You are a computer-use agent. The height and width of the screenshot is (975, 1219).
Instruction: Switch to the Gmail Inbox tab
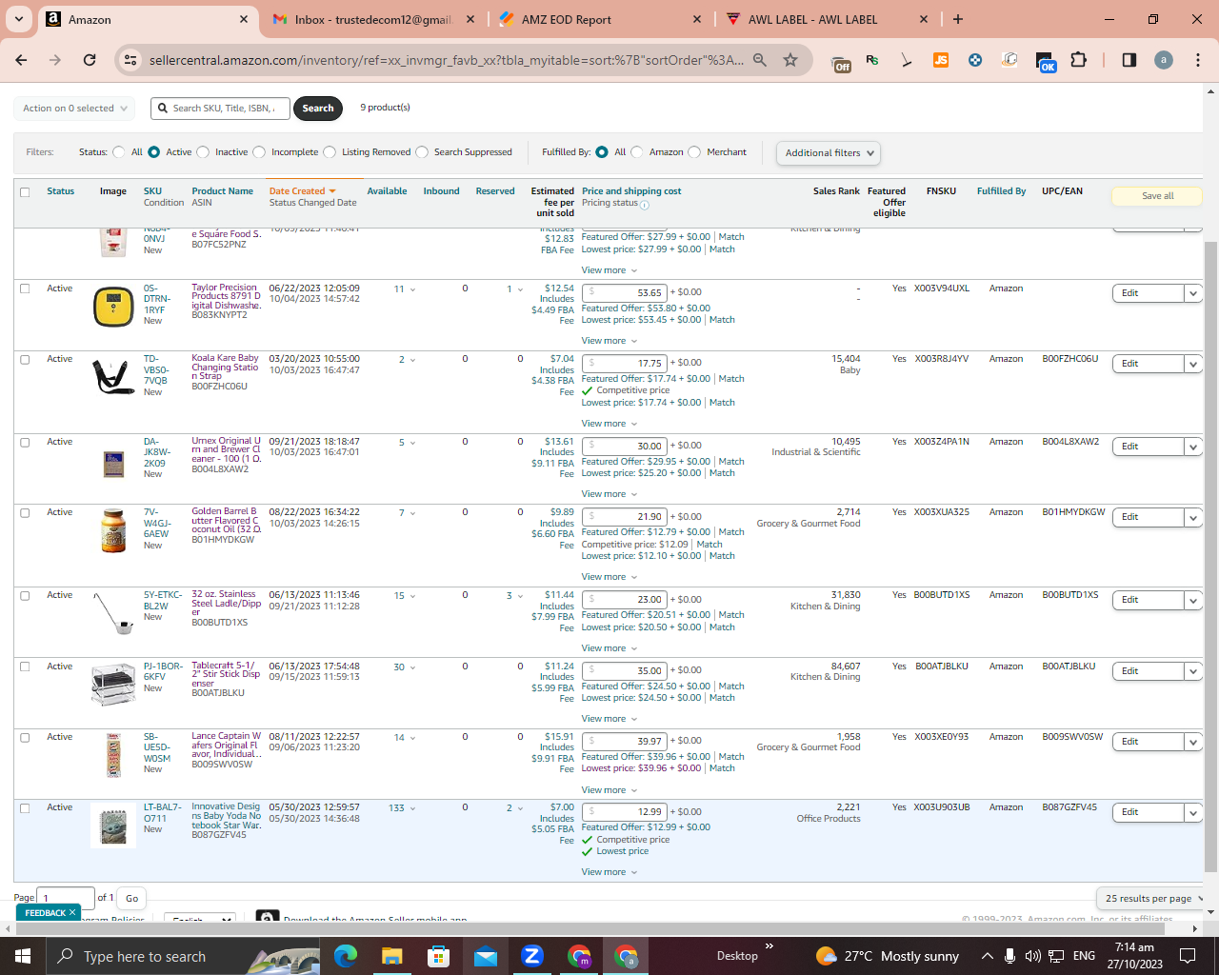[x=373, y=19]
